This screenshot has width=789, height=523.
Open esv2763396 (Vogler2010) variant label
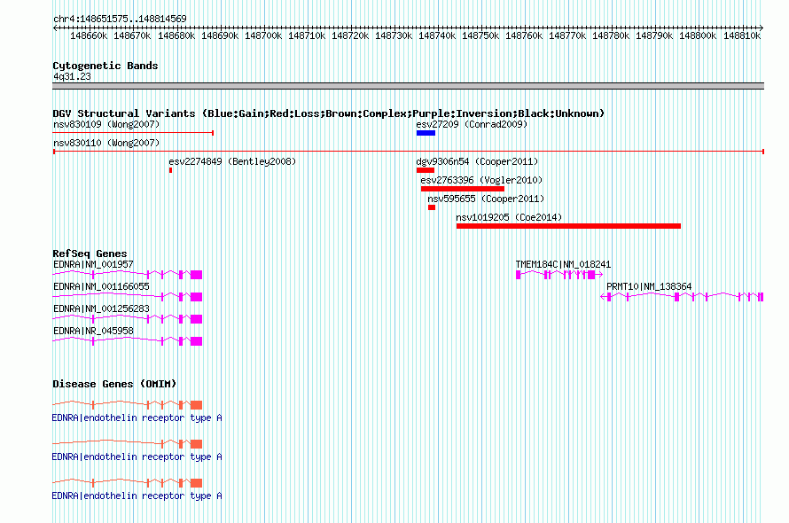[481, 180]
